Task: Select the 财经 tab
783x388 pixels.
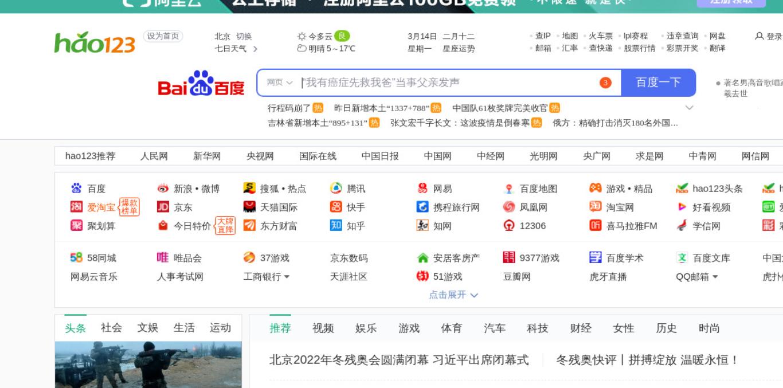Action: [581, 328]
